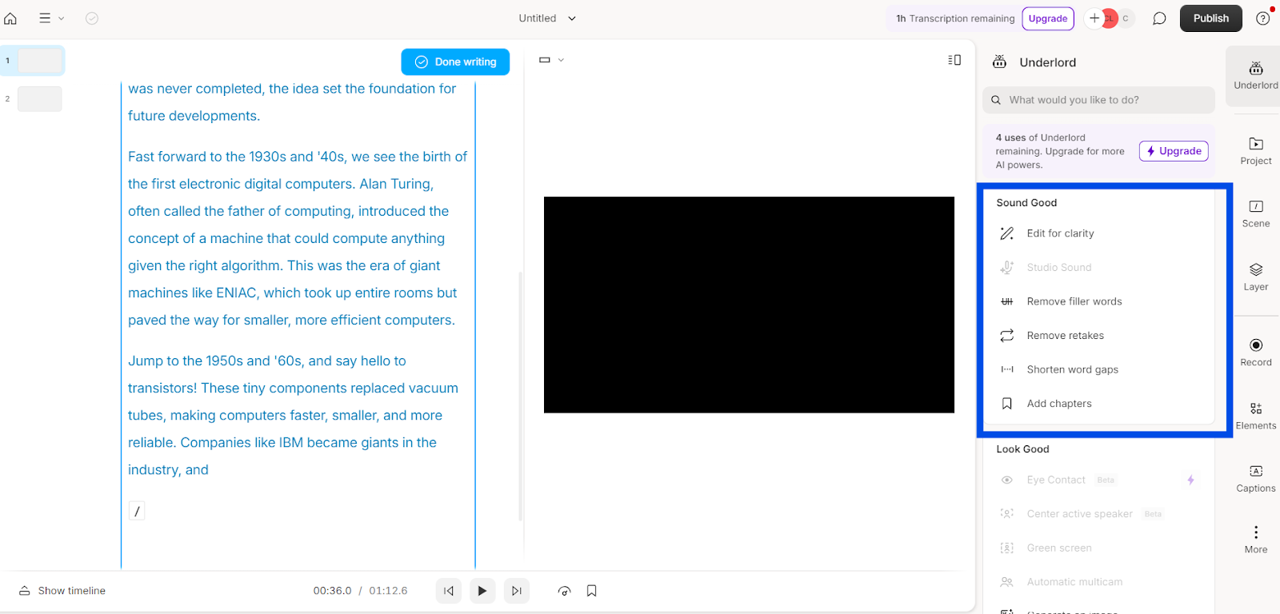Select scene 2 thumbnail
The image size is (1280, 614).
coord(40,99)
